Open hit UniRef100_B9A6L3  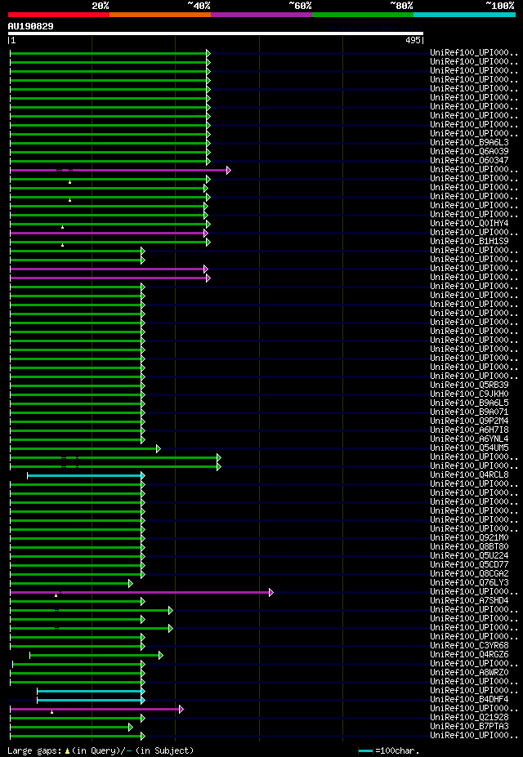(469, 143)
